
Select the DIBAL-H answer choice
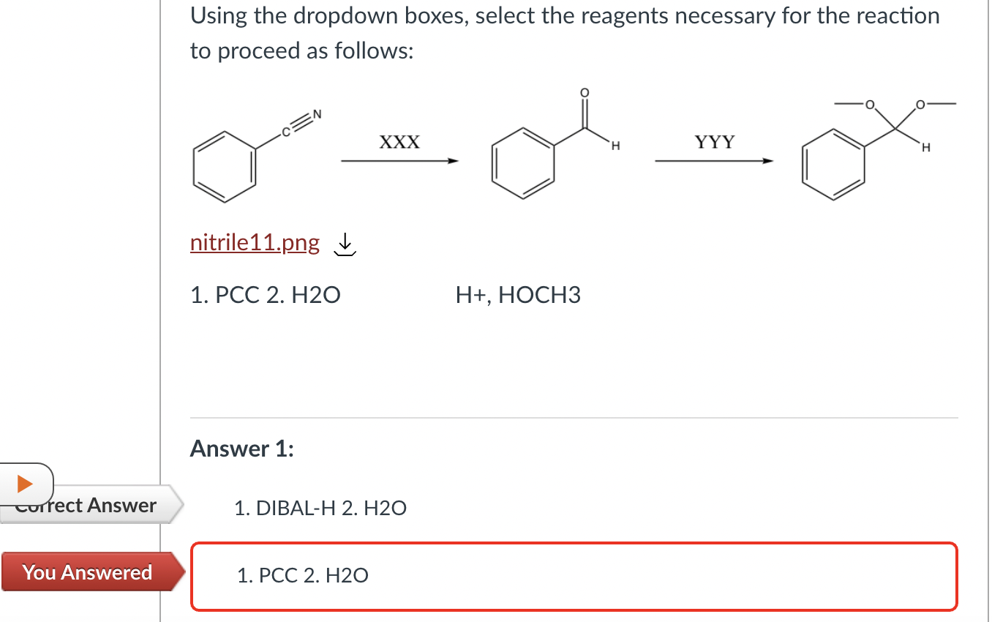(319, 508)
